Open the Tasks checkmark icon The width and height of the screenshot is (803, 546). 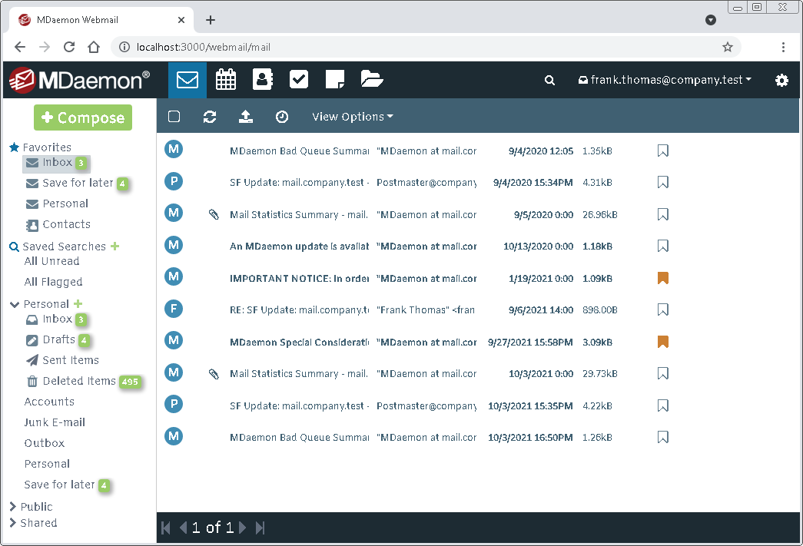299,80
